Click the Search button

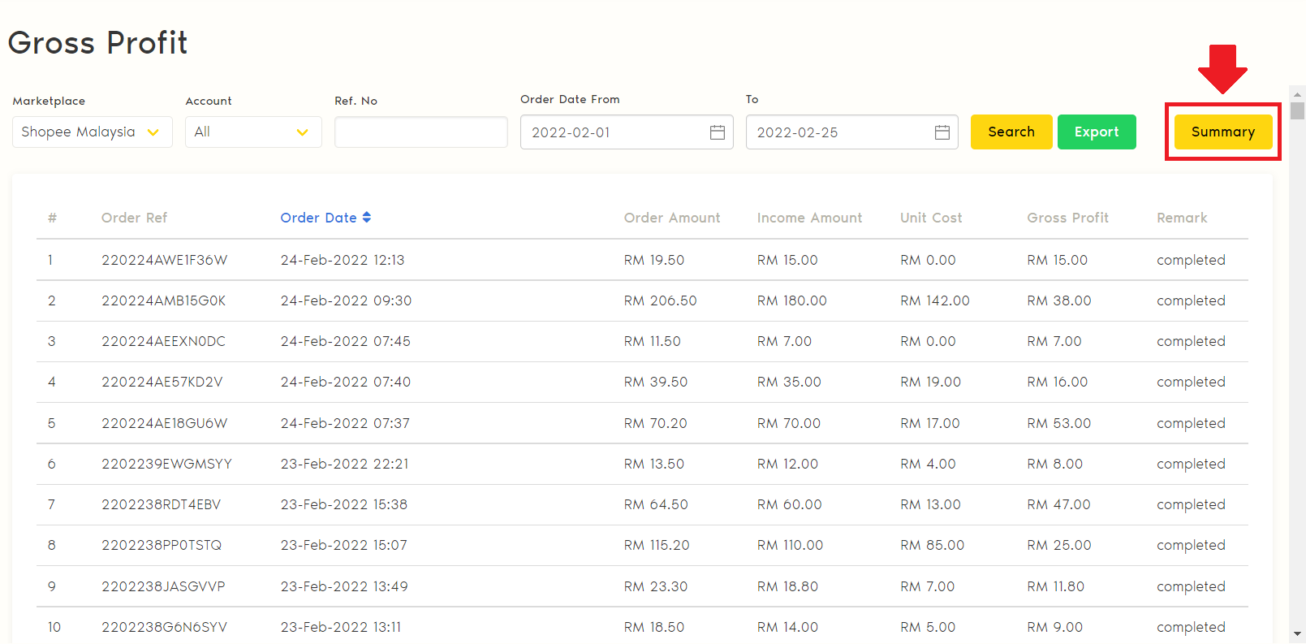pos(1011,132)
